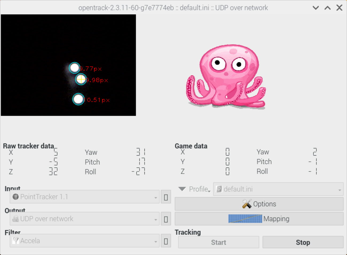The width and height of the screenshot is (347, 255).
Task: Open settings button beside Accela filter
Action: [166, 241]
